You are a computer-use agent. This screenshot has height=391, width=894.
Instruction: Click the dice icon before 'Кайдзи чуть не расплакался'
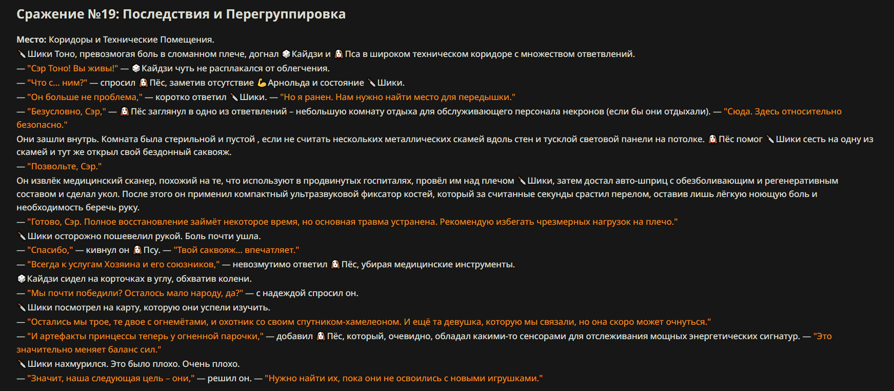(136, 68)
